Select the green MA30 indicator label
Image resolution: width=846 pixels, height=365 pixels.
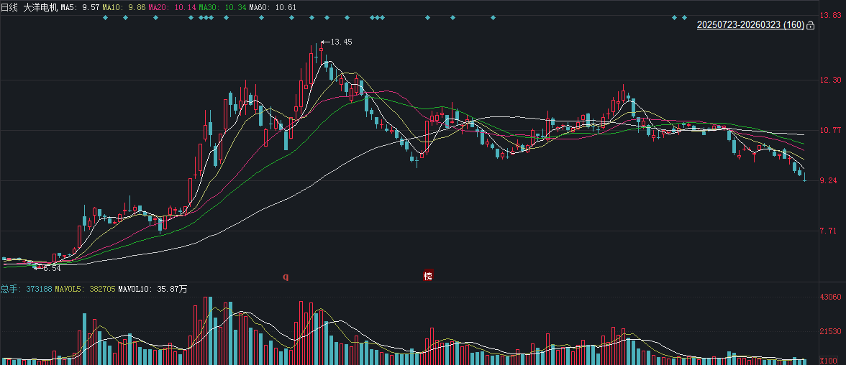click(221, 7)
